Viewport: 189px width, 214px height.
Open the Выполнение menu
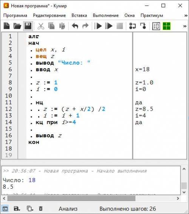(105, 16)
